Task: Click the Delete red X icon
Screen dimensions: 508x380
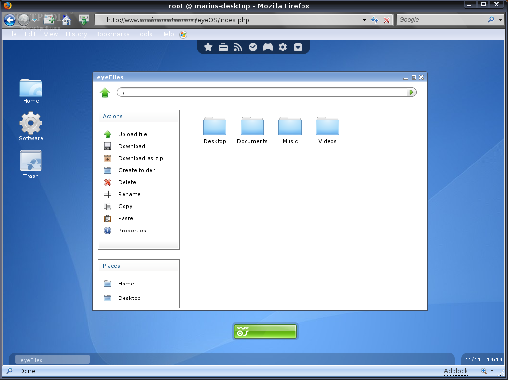Action: pos(108,182)
